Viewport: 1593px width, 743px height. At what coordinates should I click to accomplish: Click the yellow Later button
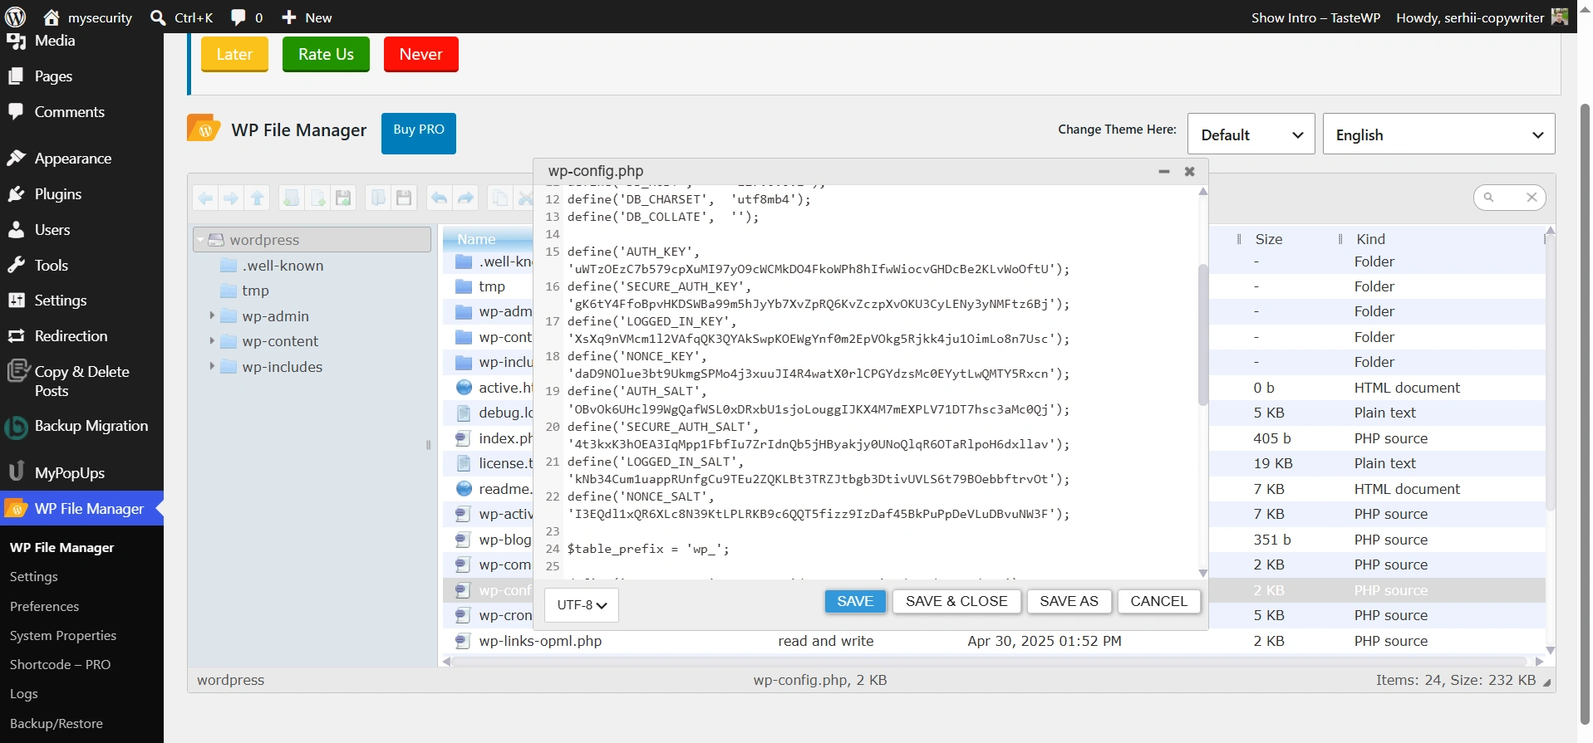pyautogui.click(x=234, y=54)
